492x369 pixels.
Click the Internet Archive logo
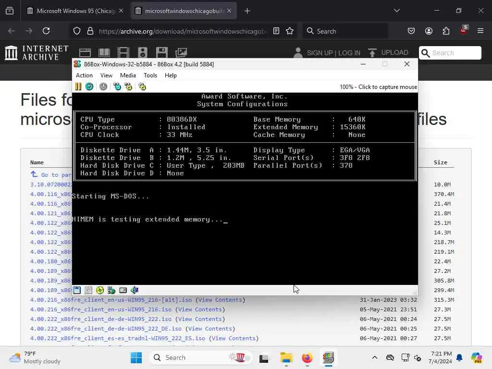(37, 53)
